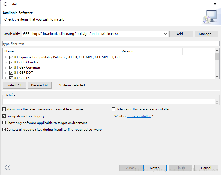Uncheck the GEF Common checkbox
The image size is (221, 175).
[11, 68]
